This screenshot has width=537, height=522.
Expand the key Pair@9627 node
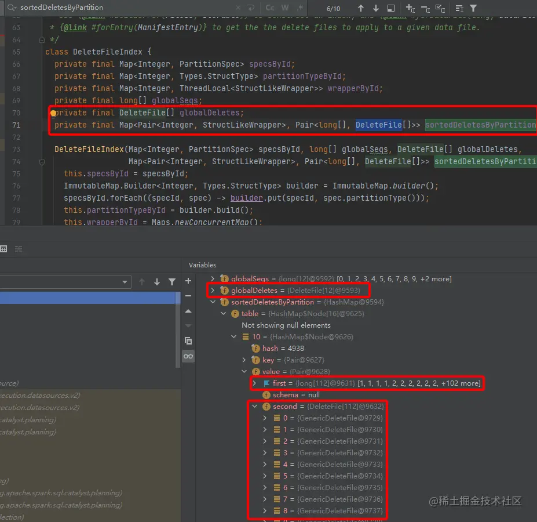[244, 360]
